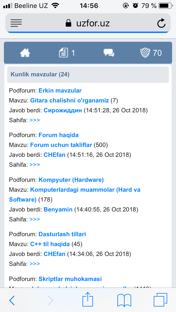Go to the forum home icon

(x=25, y=52)
